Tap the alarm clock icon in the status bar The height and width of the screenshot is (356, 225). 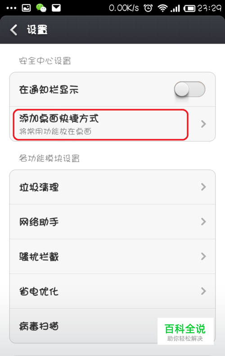click(x=148, y=8)
